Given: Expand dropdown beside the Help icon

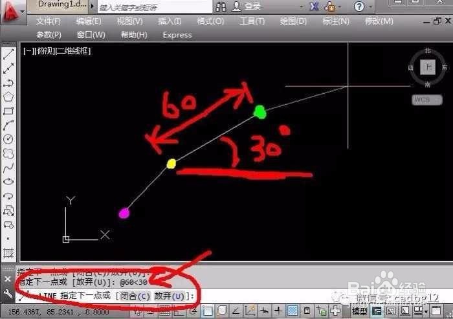Looking at the screenshot, I should 370,6.
